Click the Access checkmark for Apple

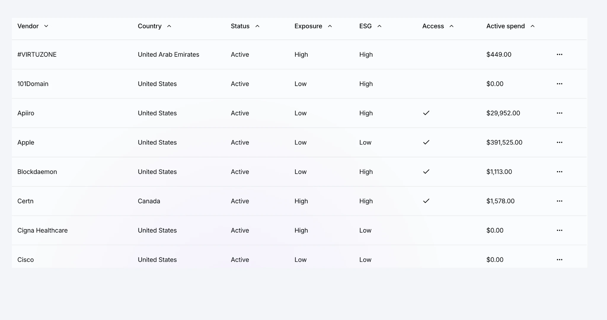(426, 142)
